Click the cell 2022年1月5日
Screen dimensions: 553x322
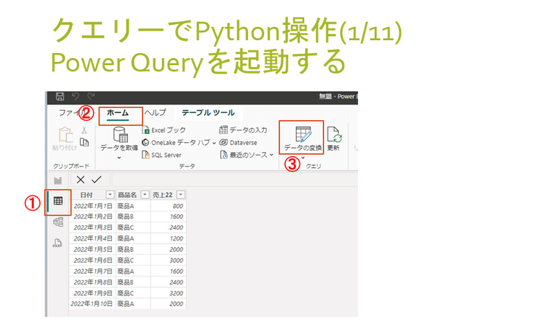(93, 249)
